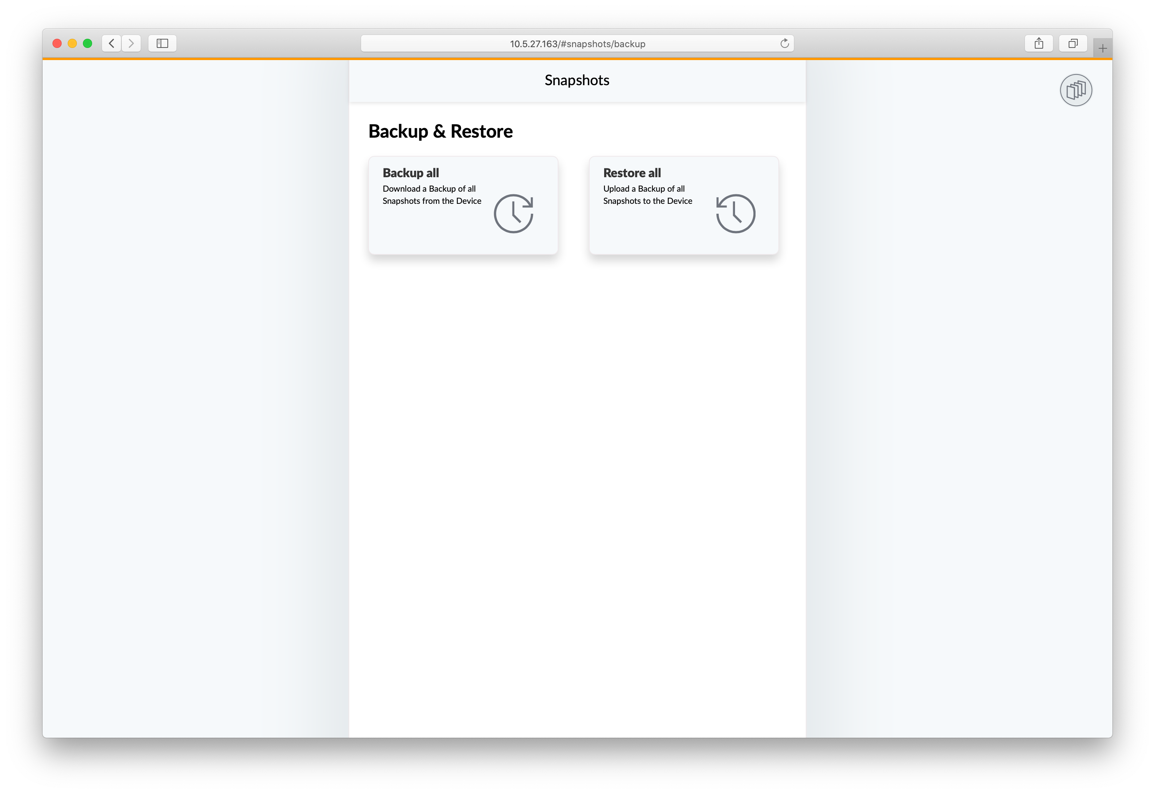Click 'Download a Backup of all' description text
The height and width of the screenshot is (794, 1155).
click(429, 189)
